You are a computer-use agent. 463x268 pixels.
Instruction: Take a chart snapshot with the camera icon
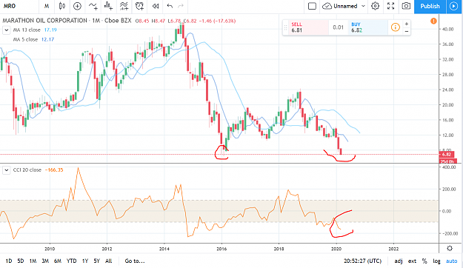[406, 6]
